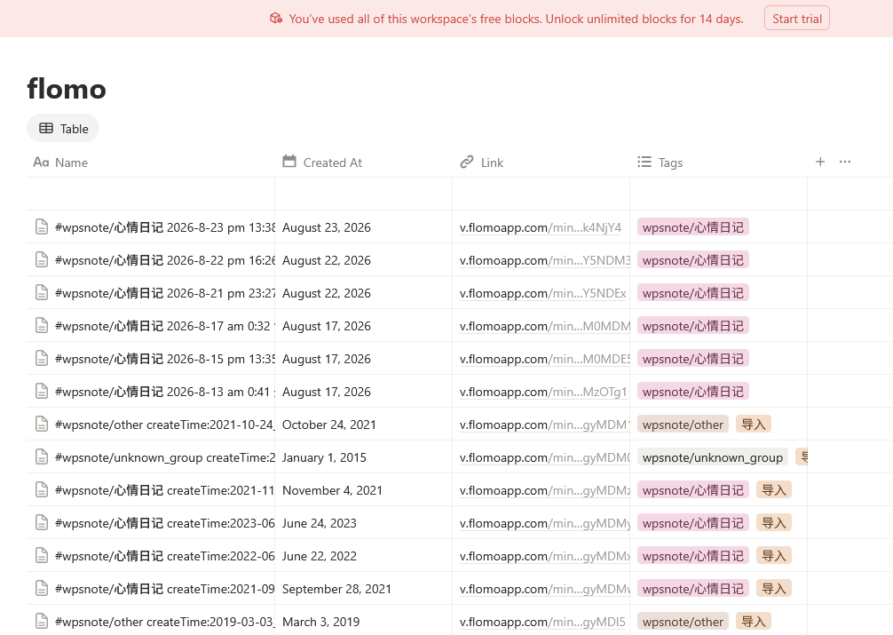Click the empty Name cell in the top row
Image resolution: width=893 pixels, height=635 pixels.
(x=150, y=194)
